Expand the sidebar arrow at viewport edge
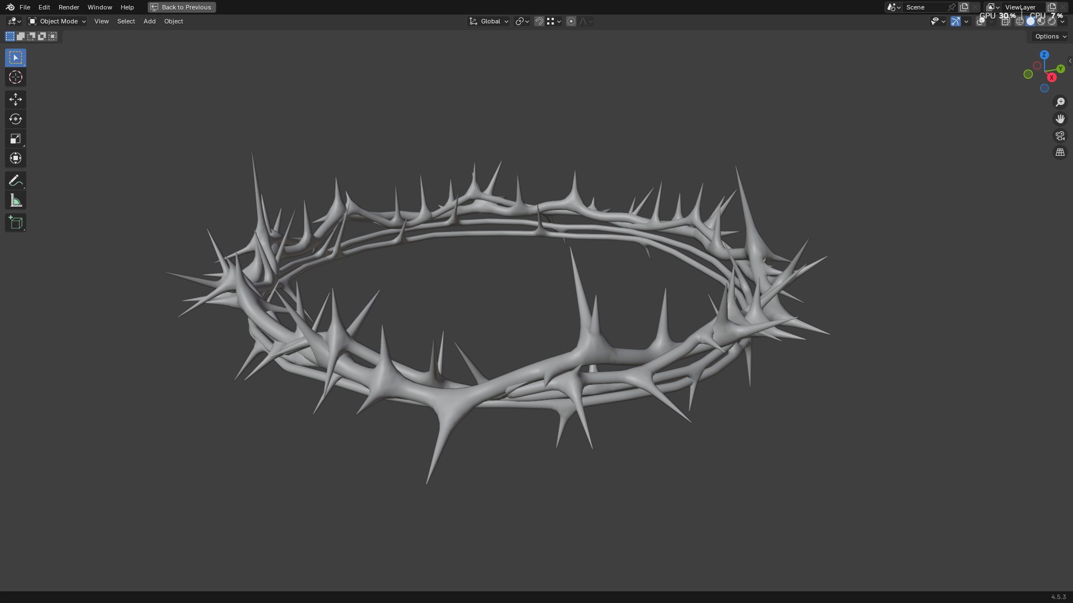1073x603 pixels. [1070, 61]
